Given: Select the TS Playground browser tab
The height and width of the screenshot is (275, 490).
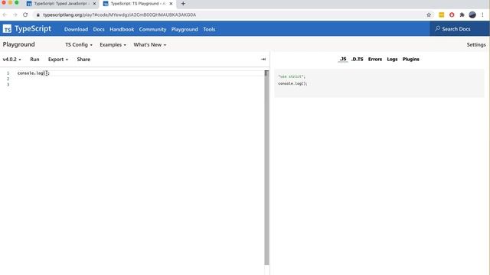Looking at the screenshot, I should pos(138,4).
